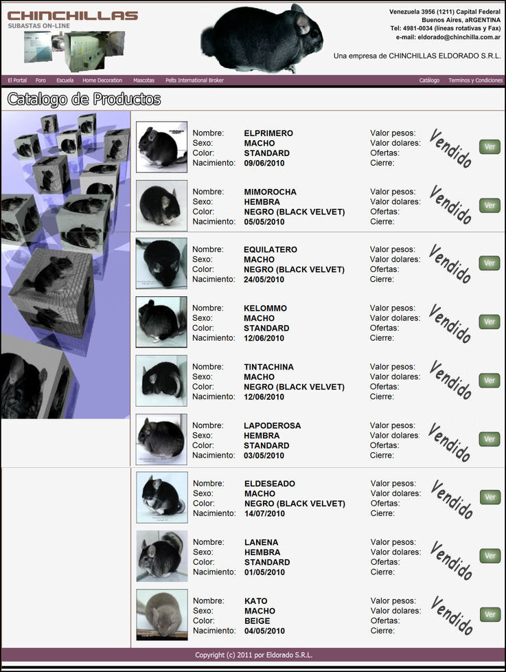This screenshot has width=506, height=672.
Task: Select the LAPODEROSA thumbnail image
Action: pos(161,439)
